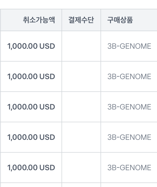The height and width of the screenshot is (187, 157).
Task: Open the second row's 3B-GENOME product
Action: (x=129, y=76)
